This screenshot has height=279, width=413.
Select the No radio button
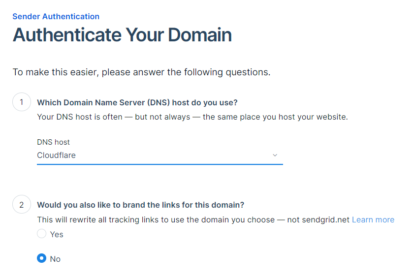tap(42, 258)
